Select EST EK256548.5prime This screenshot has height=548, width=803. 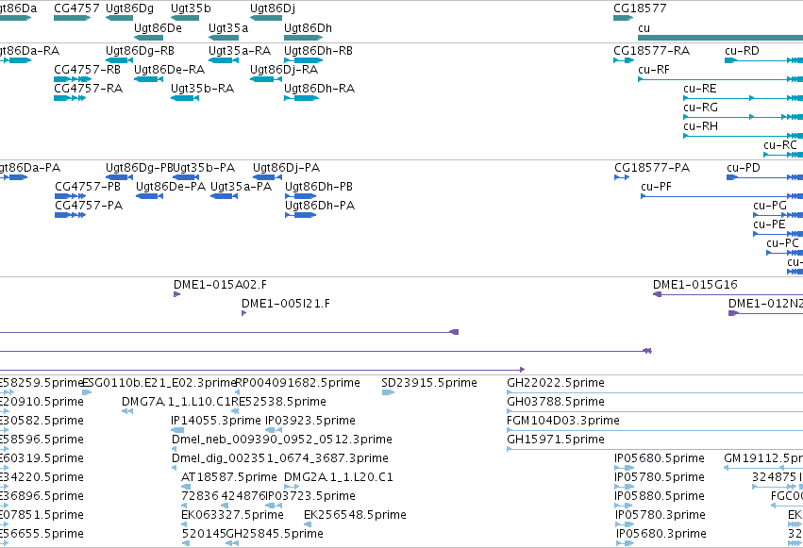coord(309,524)
